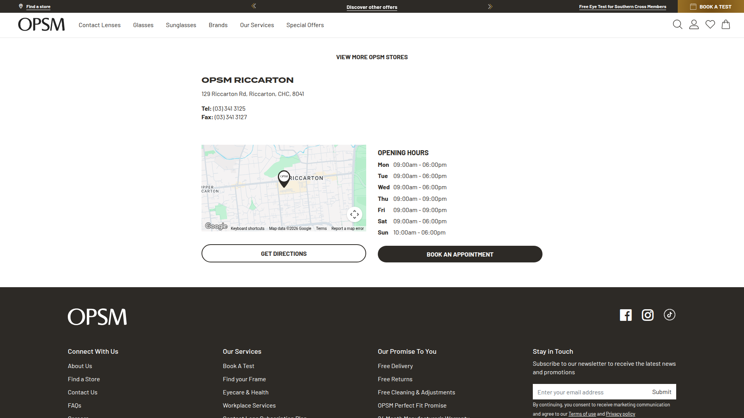
Task: Open Contact Us footer link
Action: tap(83, 392)
